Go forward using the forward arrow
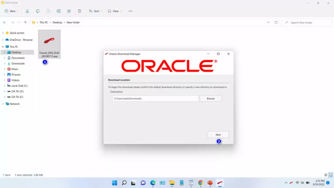 12,23
